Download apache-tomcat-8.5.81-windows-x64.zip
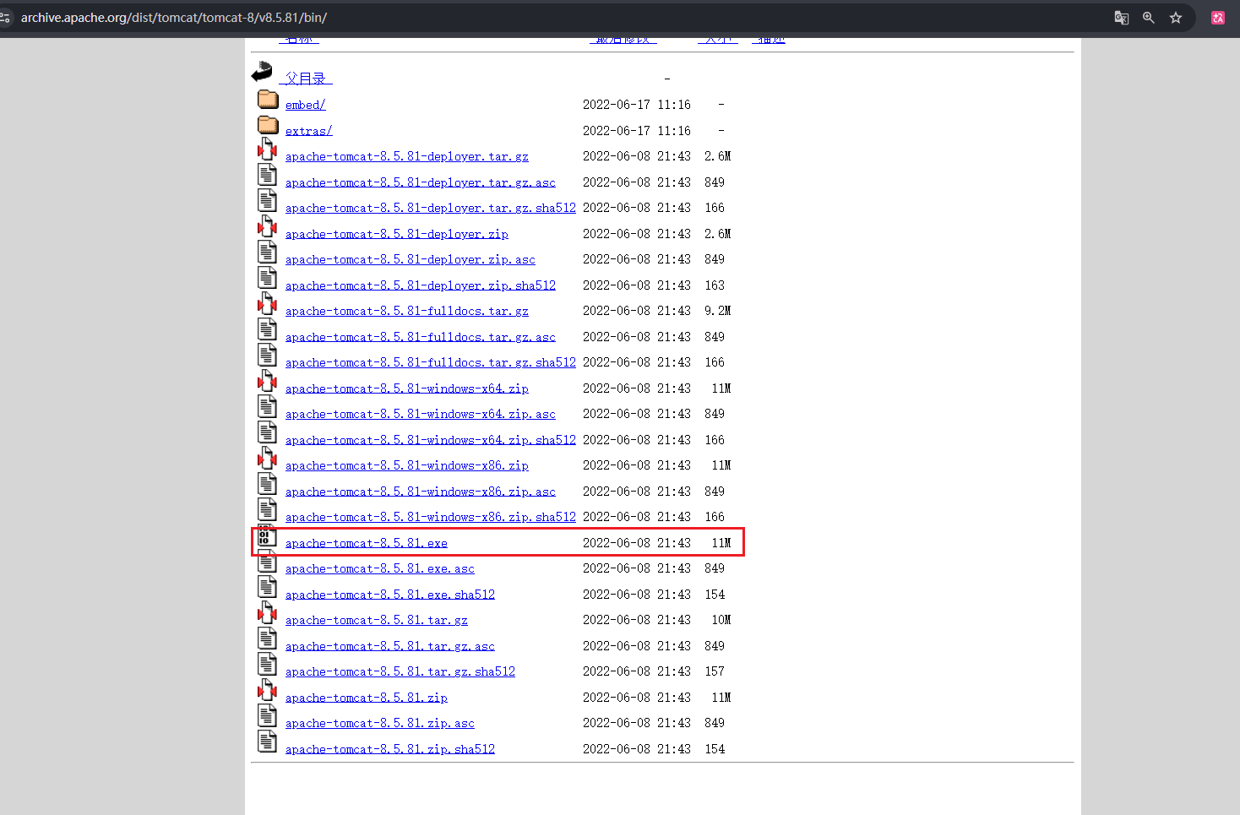Image resolution: width=1240 pixels, height=815 pixels. click(406, 388)
